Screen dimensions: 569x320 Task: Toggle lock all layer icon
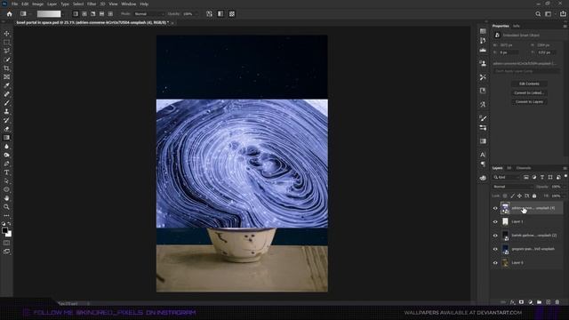pyautogui.click(x=534, y=196)
